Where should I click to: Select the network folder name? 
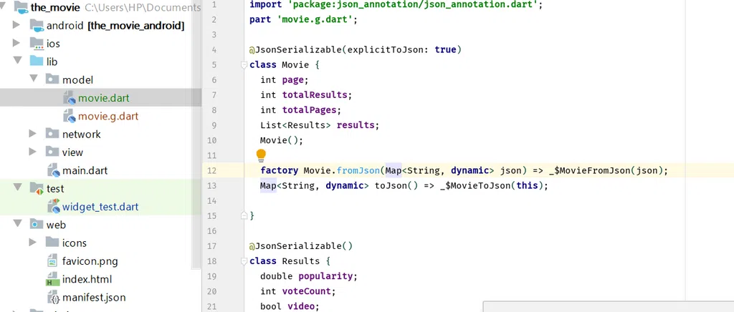click(82, 134)
